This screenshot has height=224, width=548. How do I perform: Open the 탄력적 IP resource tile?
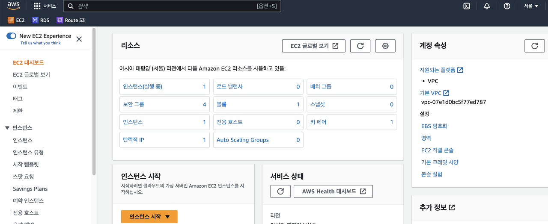pyautogui.click(x=164, y=140)
